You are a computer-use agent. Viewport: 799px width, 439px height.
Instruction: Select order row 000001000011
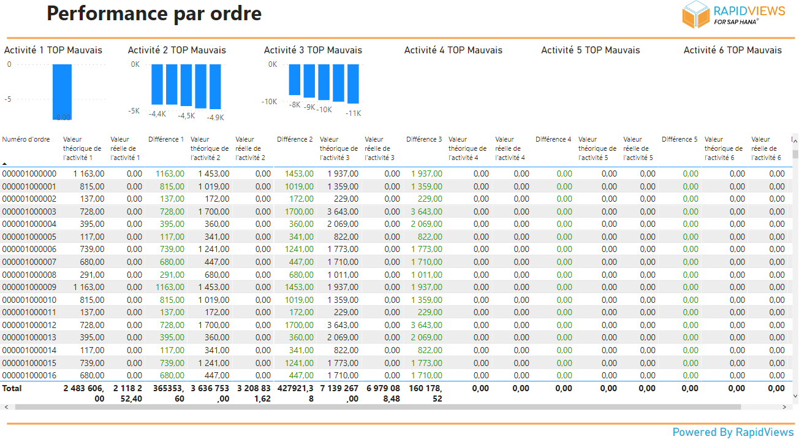pos(396,312)
